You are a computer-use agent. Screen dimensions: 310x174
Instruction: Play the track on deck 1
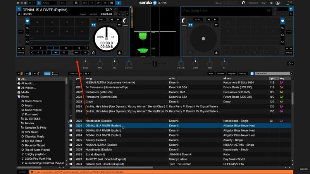tap(118, 20)
